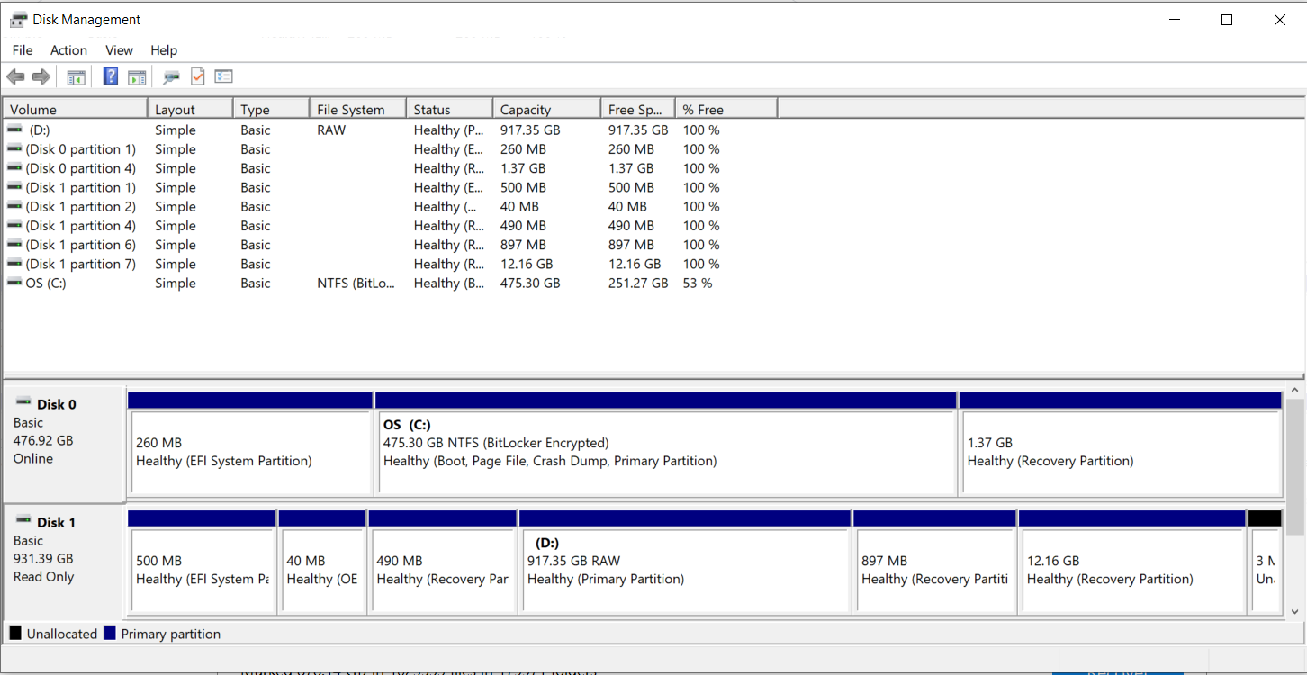
Task: Select the unallocated block on Disk 1
Action: point(1265,562)
